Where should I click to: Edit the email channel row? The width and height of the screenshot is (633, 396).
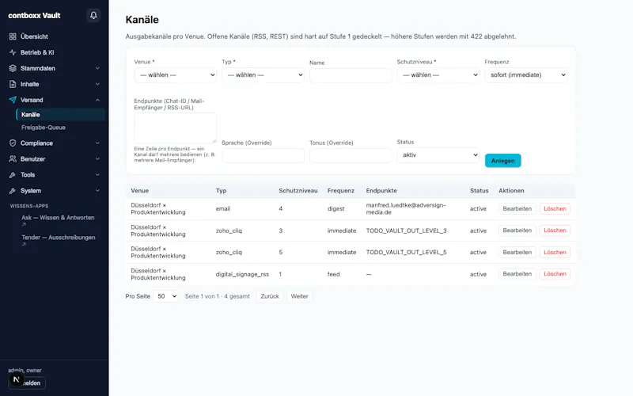pos(517,208)
